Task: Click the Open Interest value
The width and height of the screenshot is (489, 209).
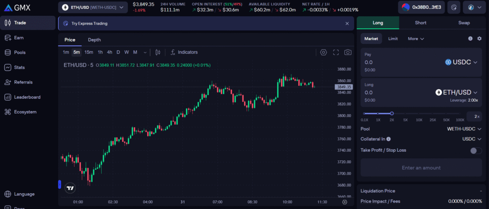Action: (x=215, y=10)
